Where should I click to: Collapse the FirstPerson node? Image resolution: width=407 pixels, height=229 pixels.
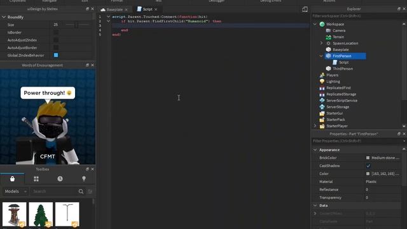321,56
